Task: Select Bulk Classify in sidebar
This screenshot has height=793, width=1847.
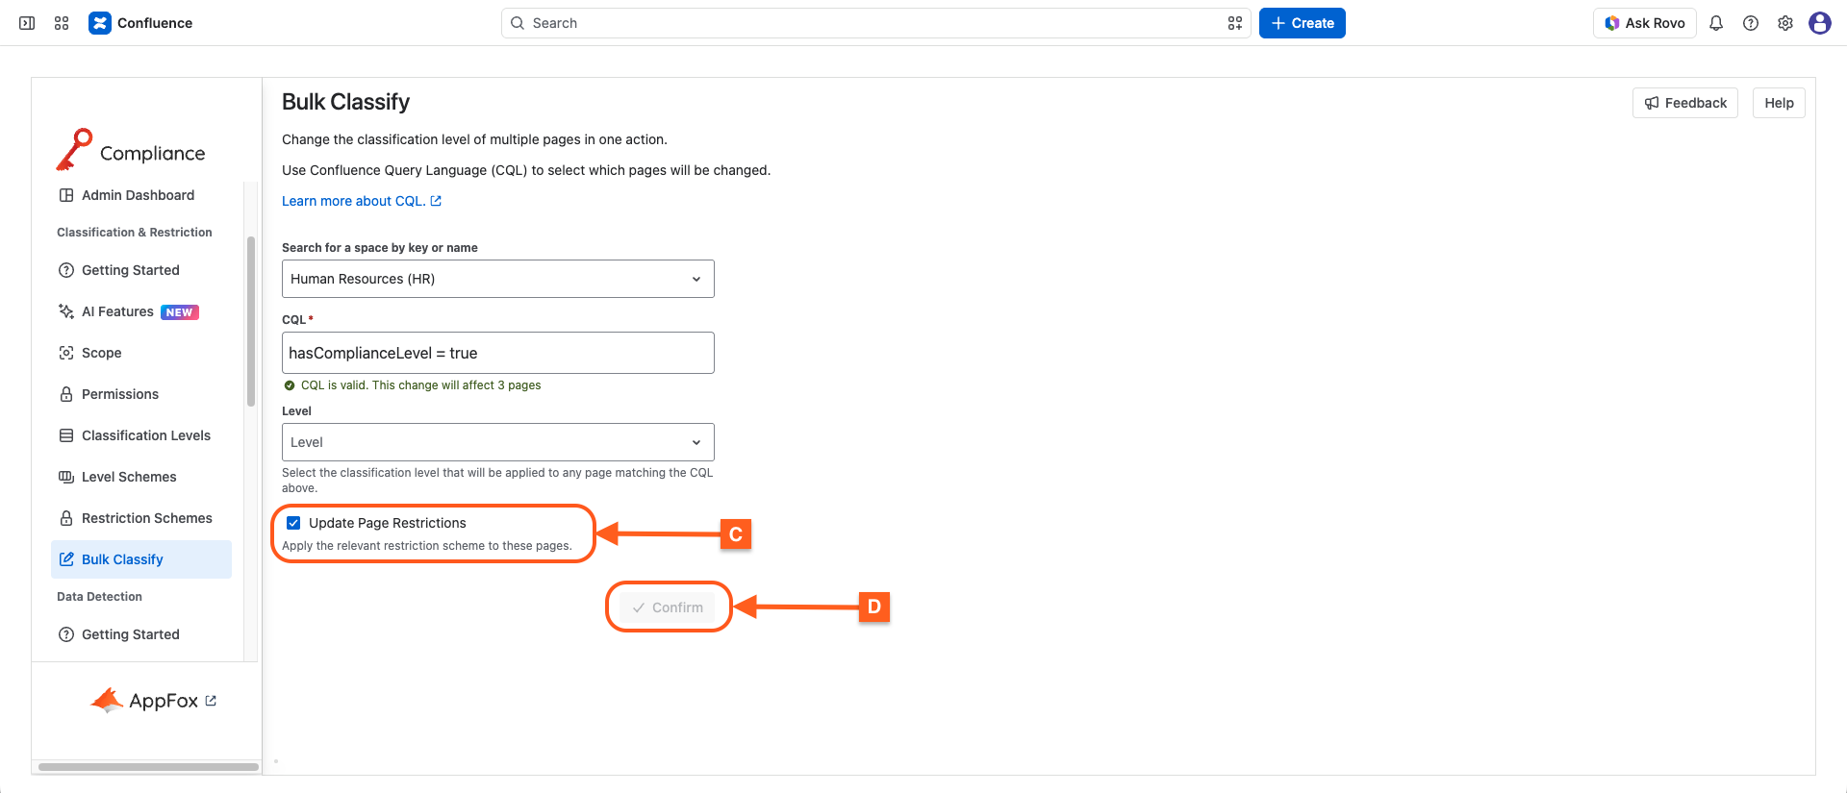Action: click(141, 559)
